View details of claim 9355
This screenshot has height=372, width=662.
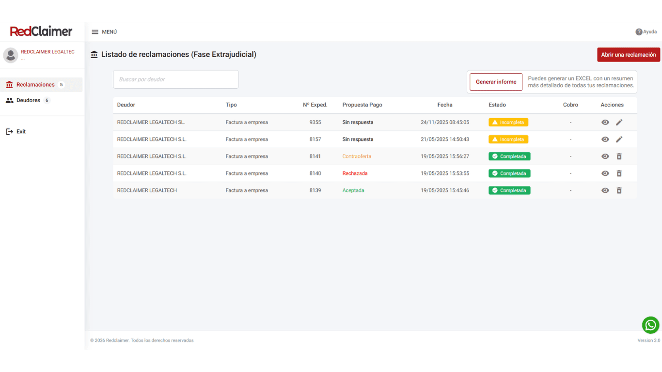605,123
